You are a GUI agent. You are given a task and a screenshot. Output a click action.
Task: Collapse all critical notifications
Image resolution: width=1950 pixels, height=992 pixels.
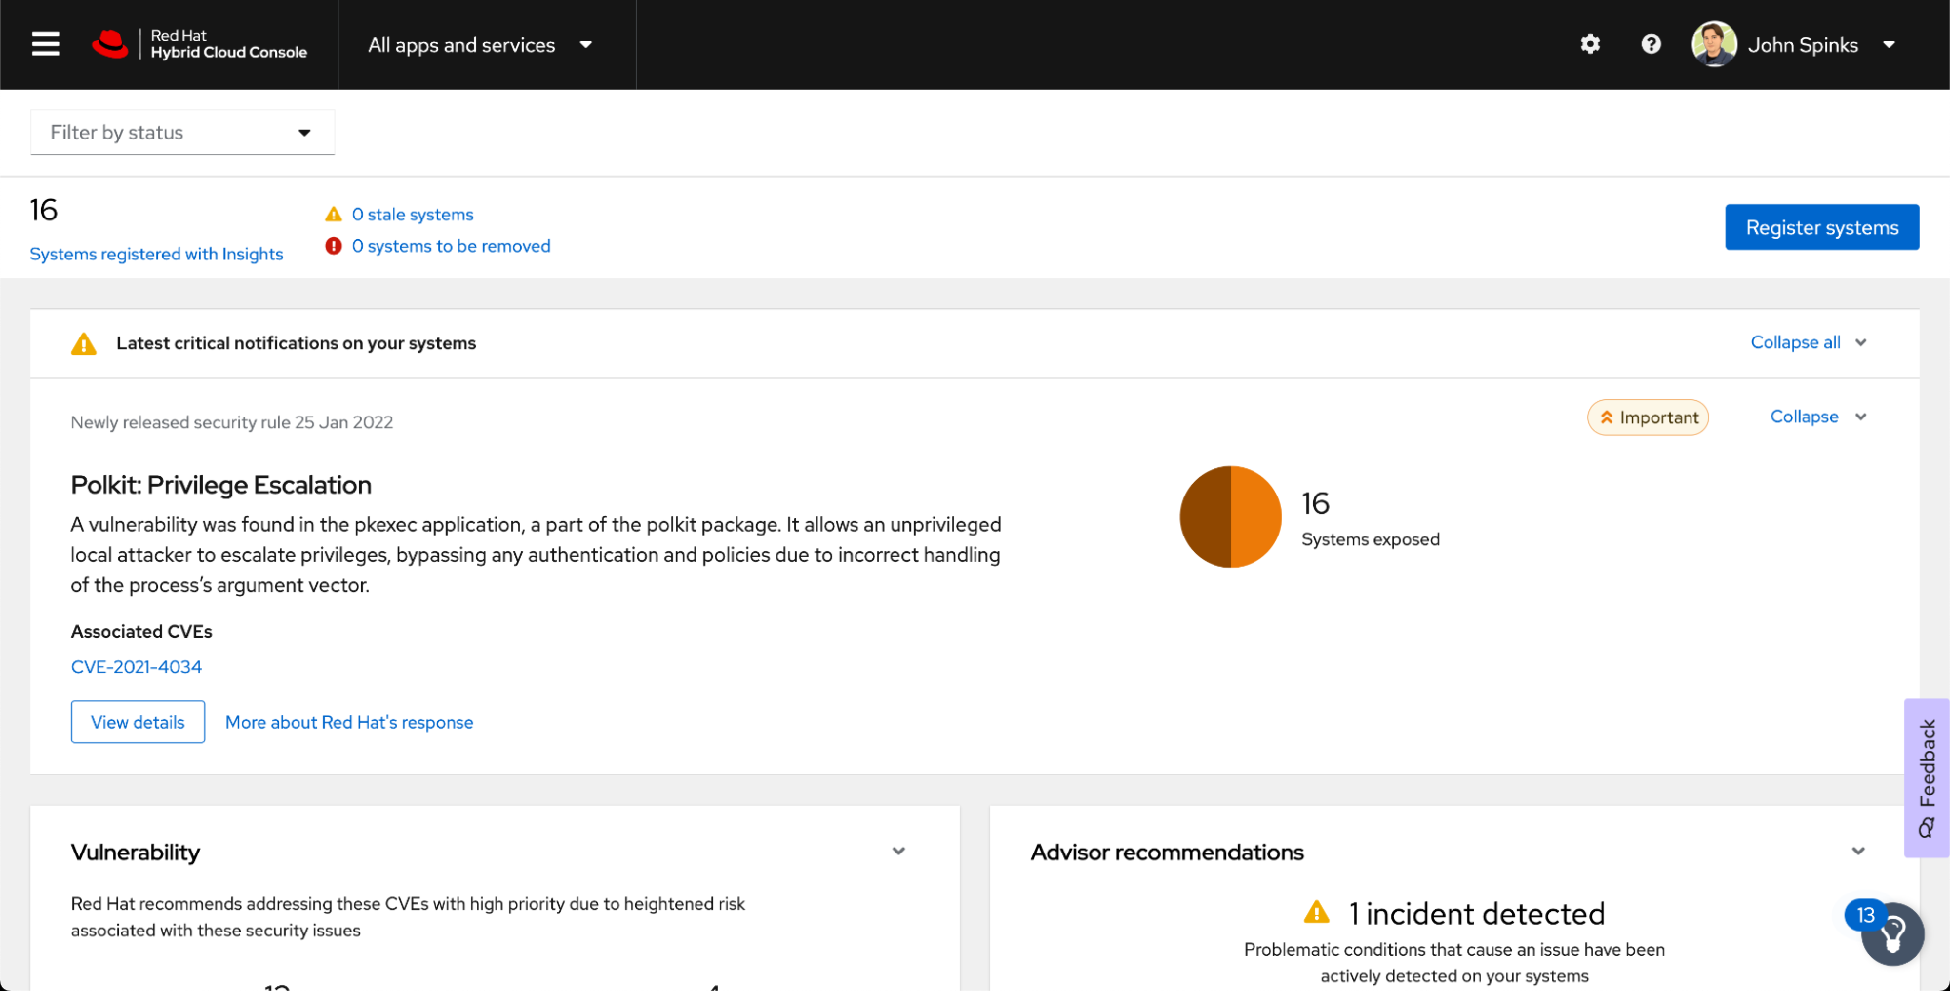click(x=1808, y=342)
